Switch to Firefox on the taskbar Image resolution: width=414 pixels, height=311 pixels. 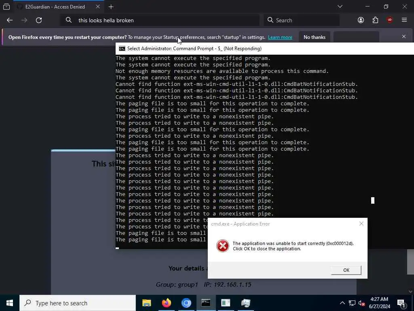[166, 303]
